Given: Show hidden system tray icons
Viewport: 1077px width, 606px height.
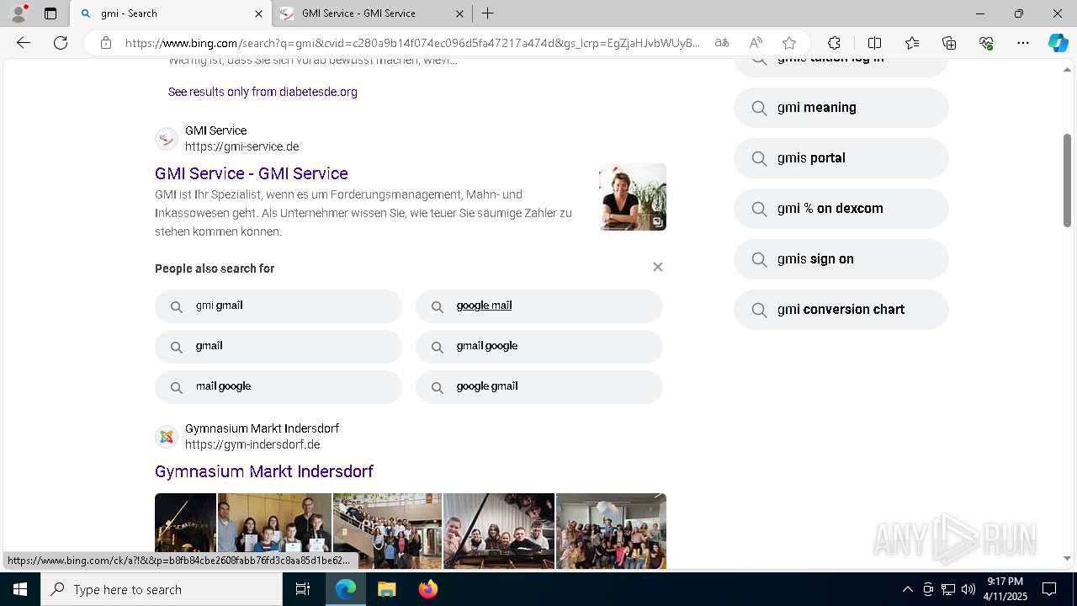Looking at the screenshot, I should pos(907,589).
